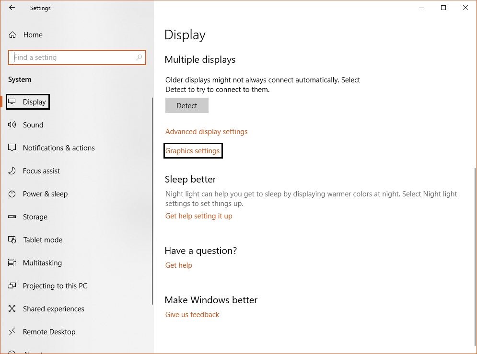This screenshot has width=477, height=354.
Task: Open Sound settings
Action: tap(33, 125)
